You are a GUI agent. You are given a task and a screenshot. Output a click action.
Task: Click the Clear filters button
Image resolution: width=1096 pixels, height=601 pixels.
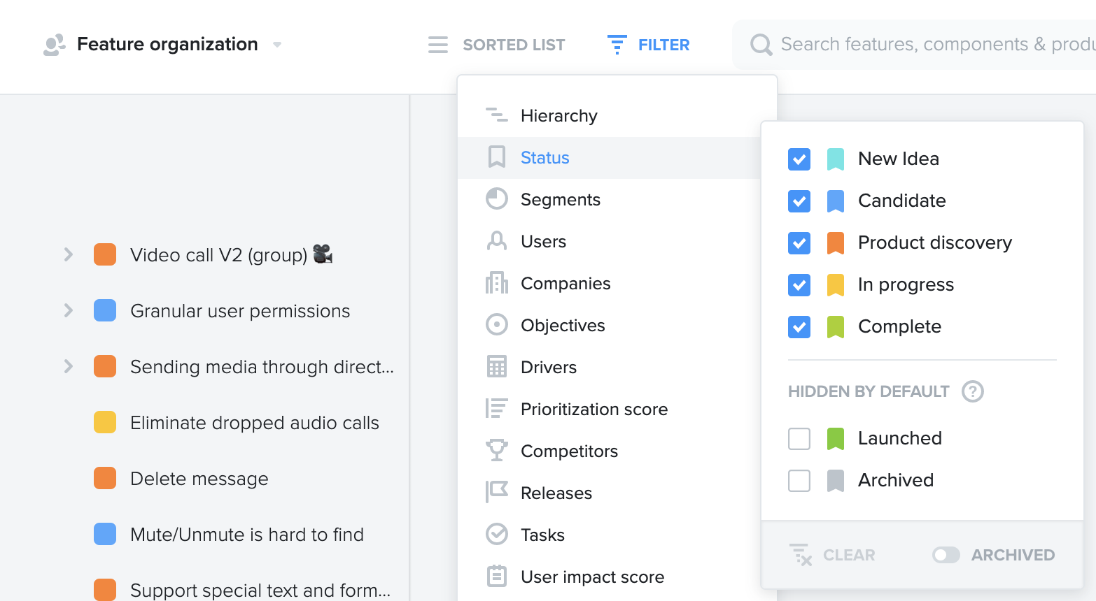point(832,555)
